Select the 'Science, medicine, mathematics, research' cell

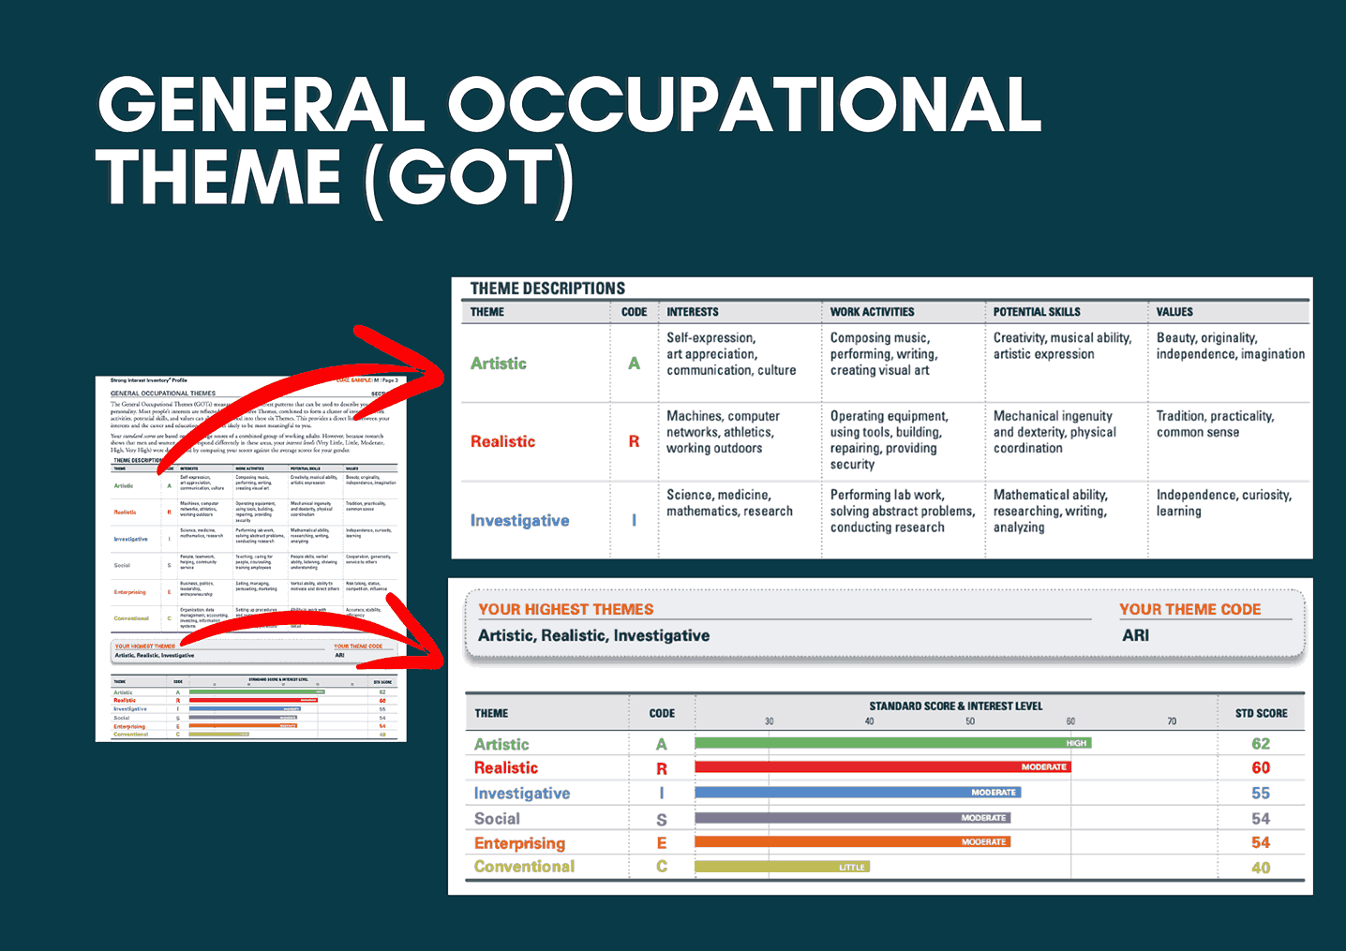pyautogui.click(x=729, y=503)
